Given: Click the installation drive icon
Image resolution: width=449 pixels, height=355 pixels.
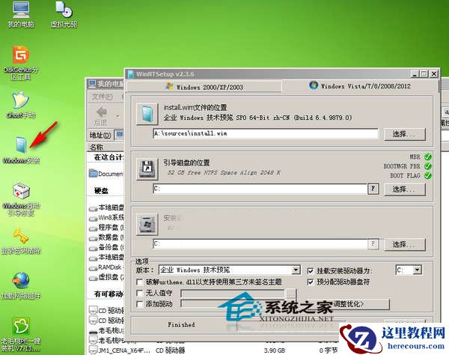Looking at the screenshot, I should pos(147,225).
